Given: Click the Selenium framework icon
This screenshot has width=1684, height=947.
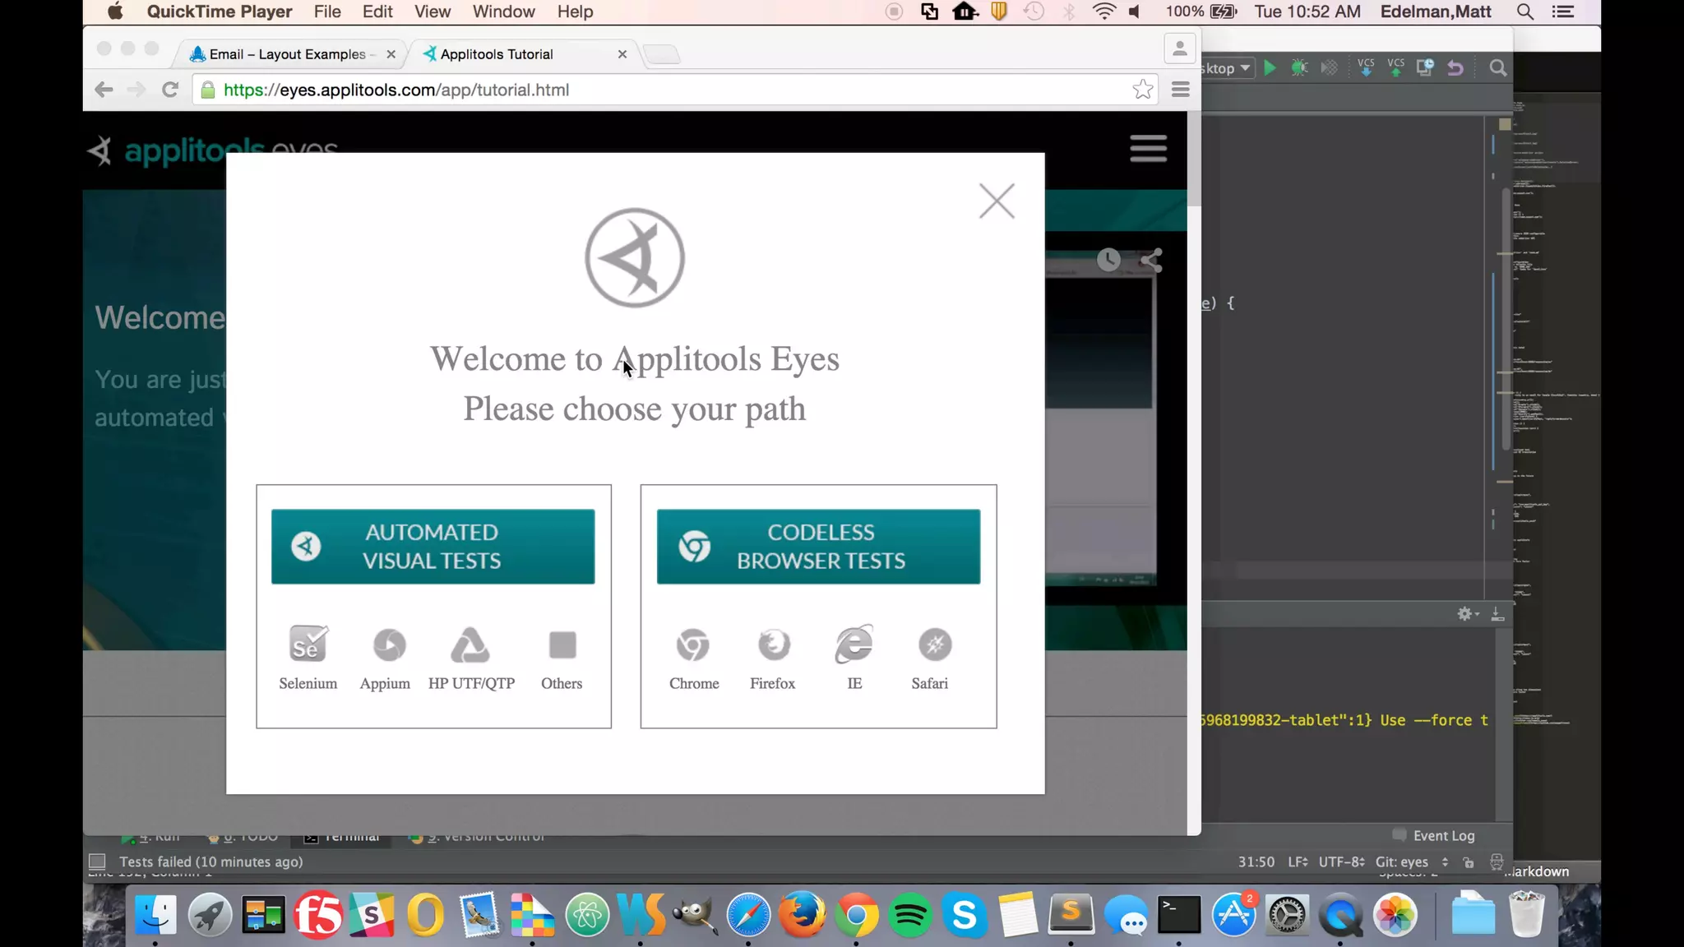Looking at the screenshot, I should point(308,645).
